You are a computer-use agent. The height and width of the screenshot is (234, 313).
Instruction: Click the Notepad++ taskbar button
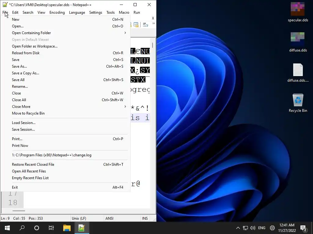click(82, 228)
